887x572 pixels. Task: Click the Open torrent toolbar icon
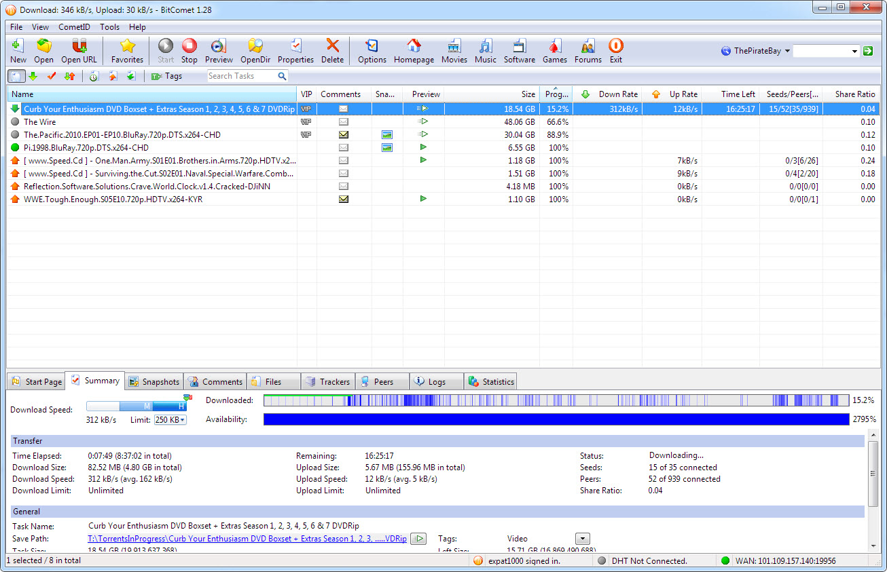tap(44, 45)
